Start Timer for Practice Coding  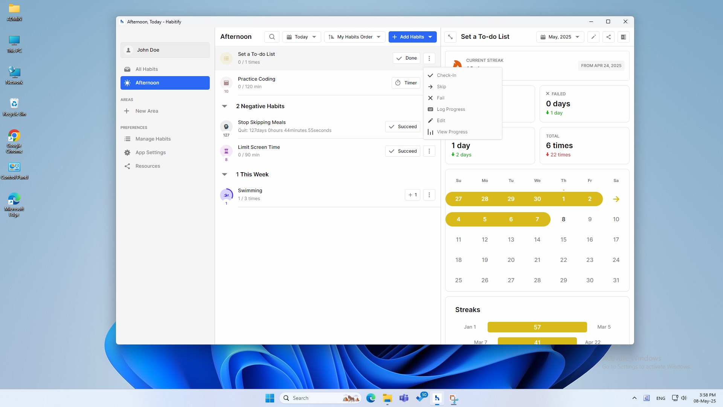tap(406, 83)
